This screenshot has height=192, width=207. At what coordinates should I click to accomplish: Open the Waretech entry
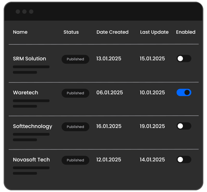click(x=26, y=93)
